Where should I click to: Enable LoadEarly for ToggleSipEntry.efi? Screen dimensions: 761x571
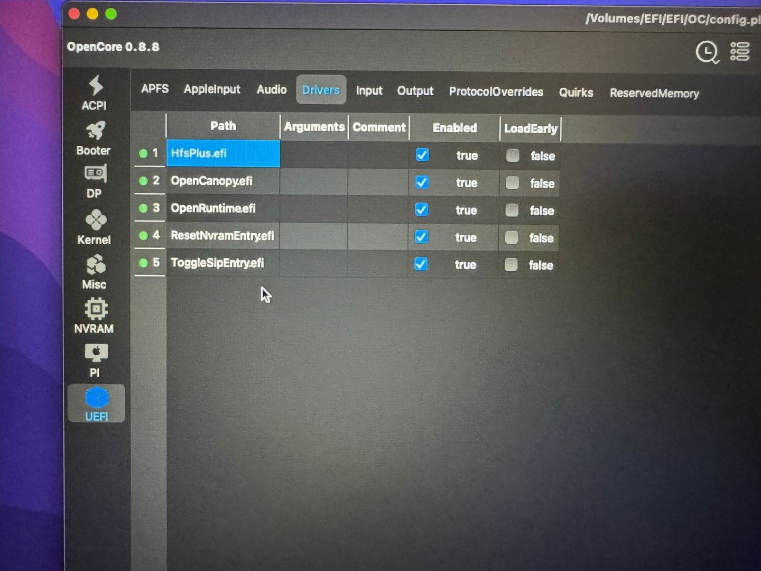[511, 264]
